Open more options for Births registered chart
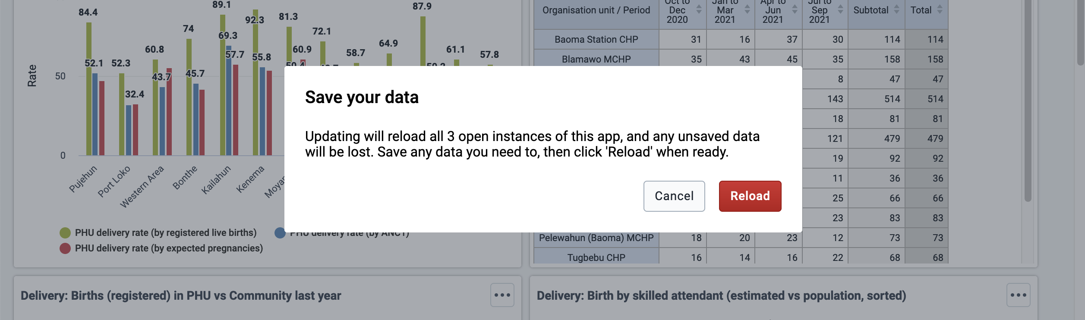Screen dimensions: 1085x320 tap(502, 295)
